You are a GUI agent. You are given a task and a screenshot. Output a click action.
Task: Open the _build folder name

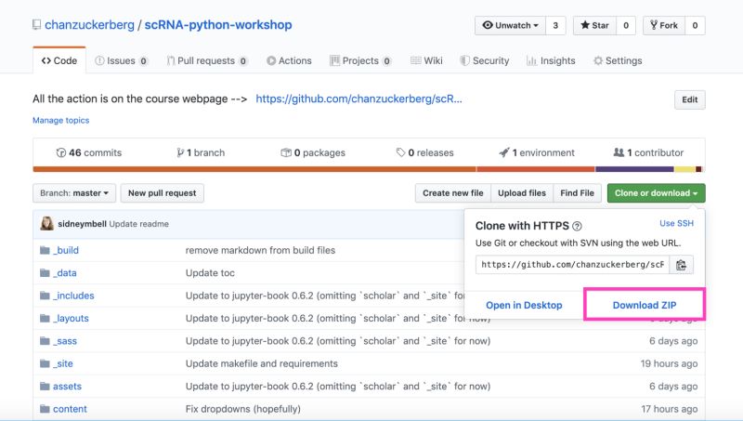pyautogui.click(x=66, y=250)
